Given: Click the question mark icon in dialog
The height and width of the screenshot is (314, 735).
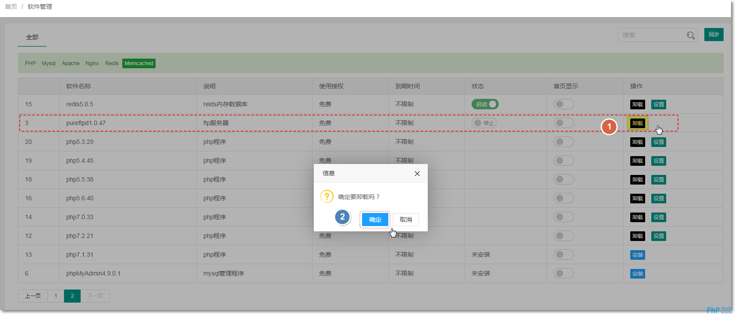Looking at the screenshot, I should pyautogui.click(x=327, y=196).
